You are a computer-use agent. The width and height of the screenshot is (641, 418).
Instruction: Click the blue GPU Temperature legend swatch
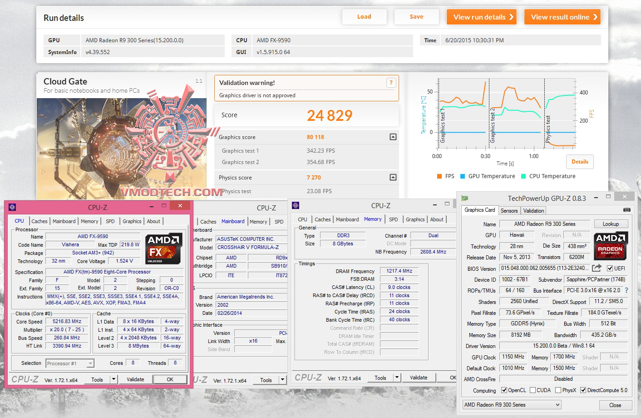[x=463, y=176]
